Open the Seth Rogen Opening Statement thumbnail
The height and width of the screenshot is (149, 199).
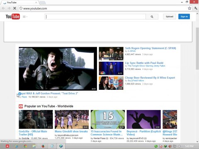tap(111, 53)
